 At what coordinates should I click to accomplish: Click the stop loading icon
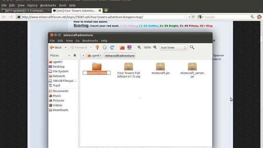click(x=105, y=48)
